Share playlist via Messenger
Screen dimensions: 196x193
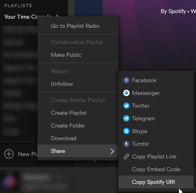156,93
